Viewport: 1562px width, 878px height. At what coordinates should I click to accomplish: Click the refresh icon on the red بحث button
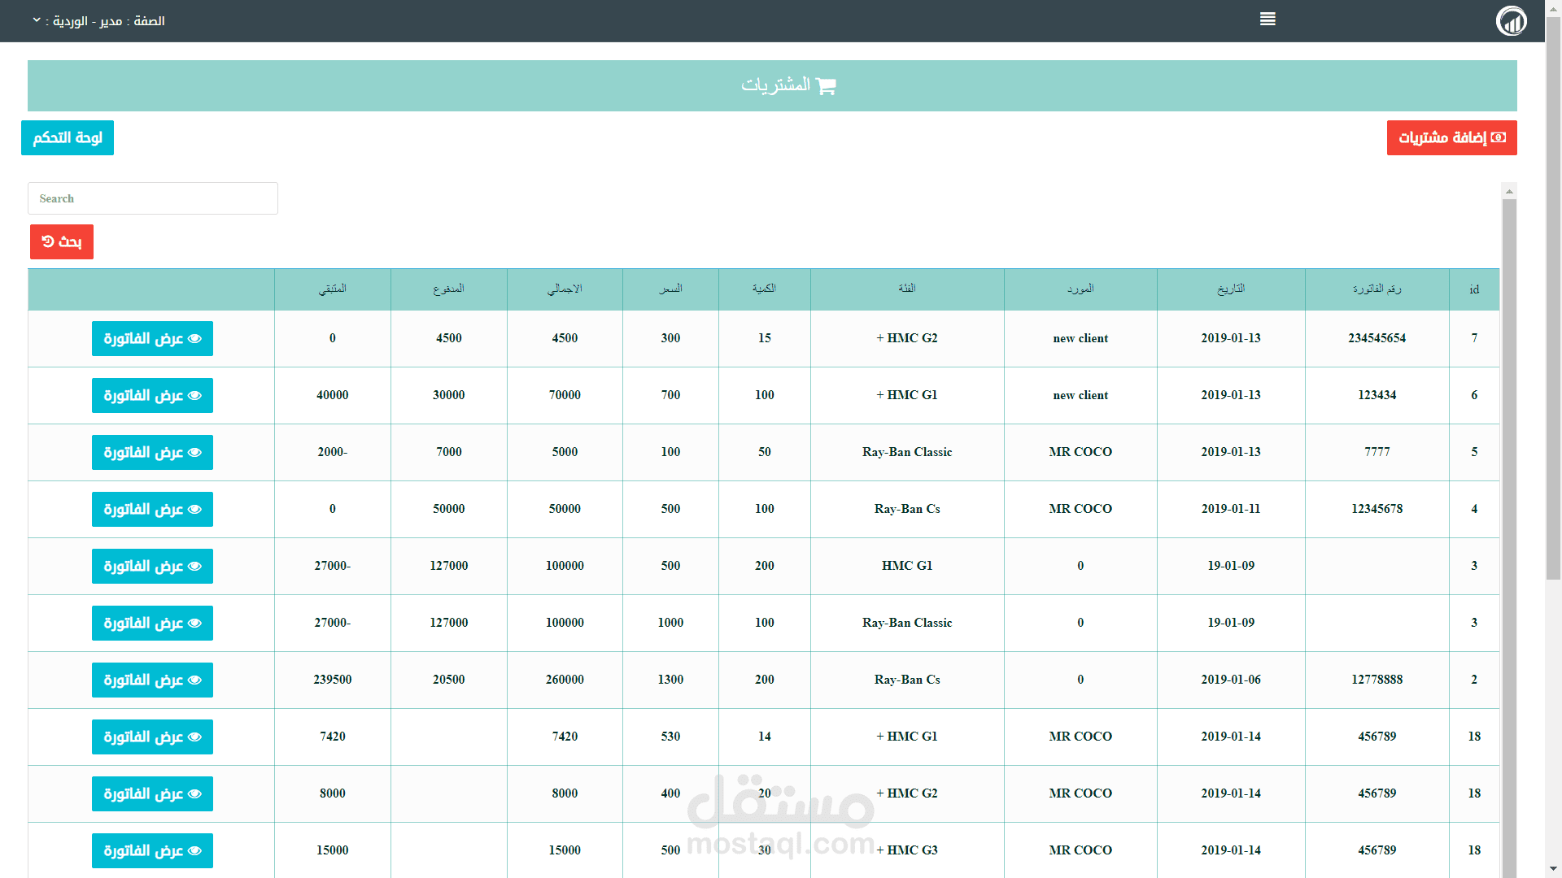pos(48,241)
